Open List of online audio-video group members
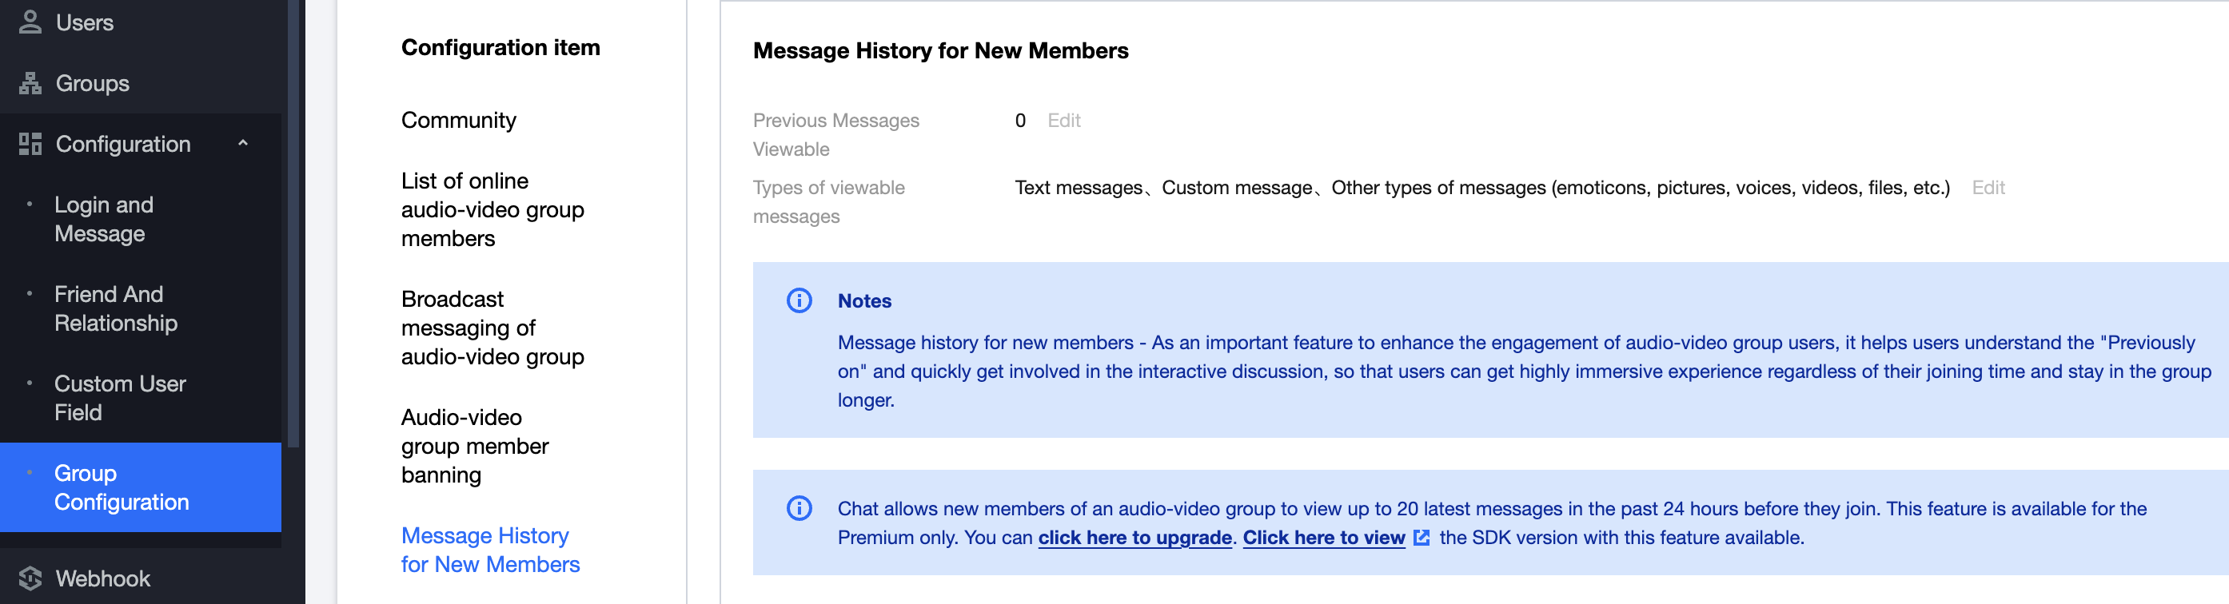This screenshot has width=2229, height=604. click(492, 209)
